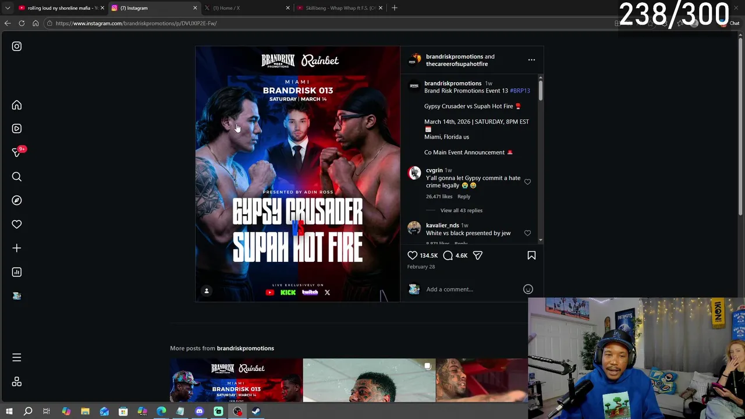Open the Windows Start menu
This screenshot has width=745, height=419.
click(x=9, y=411)
